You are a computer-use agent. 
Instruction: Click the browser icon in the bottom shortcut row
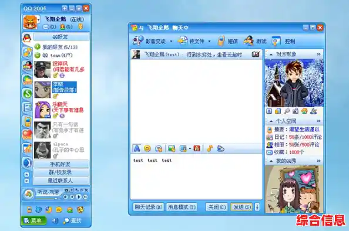(x=48, y=209)
